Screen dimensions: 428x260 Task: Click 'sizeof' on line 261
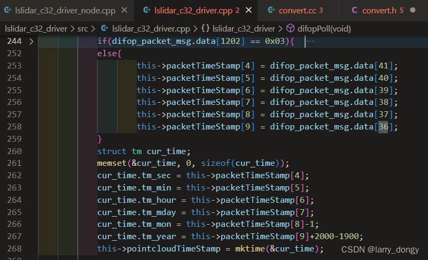216,163
